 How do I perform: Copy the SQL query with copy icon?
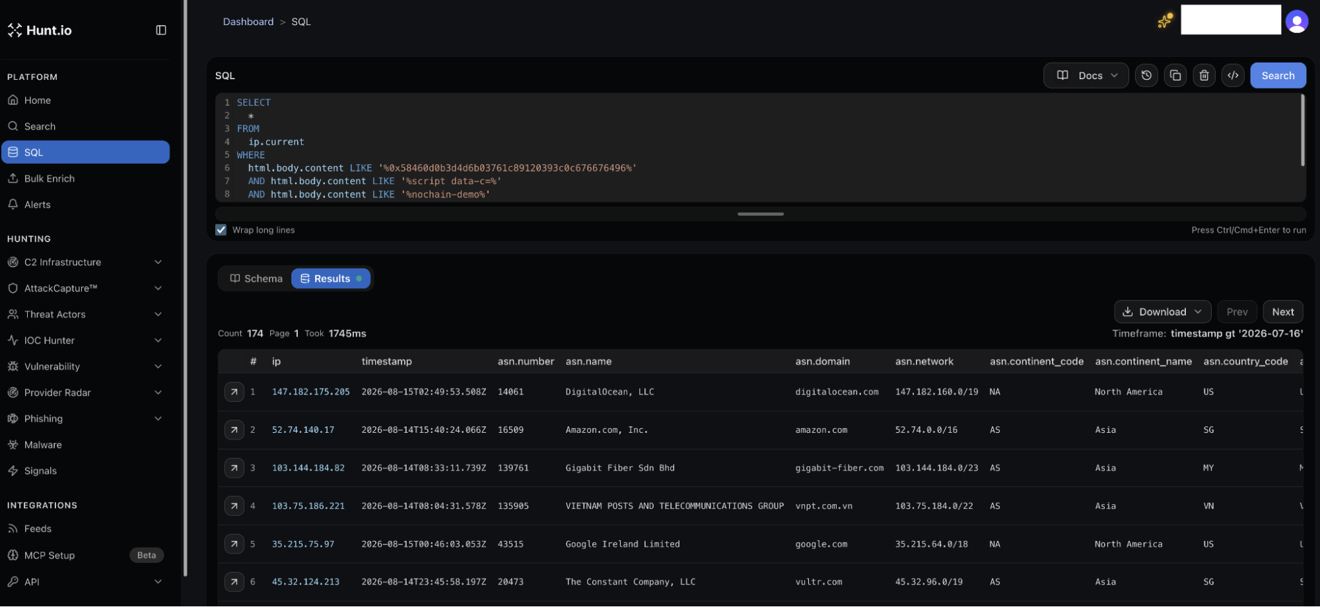[1175, 75]
